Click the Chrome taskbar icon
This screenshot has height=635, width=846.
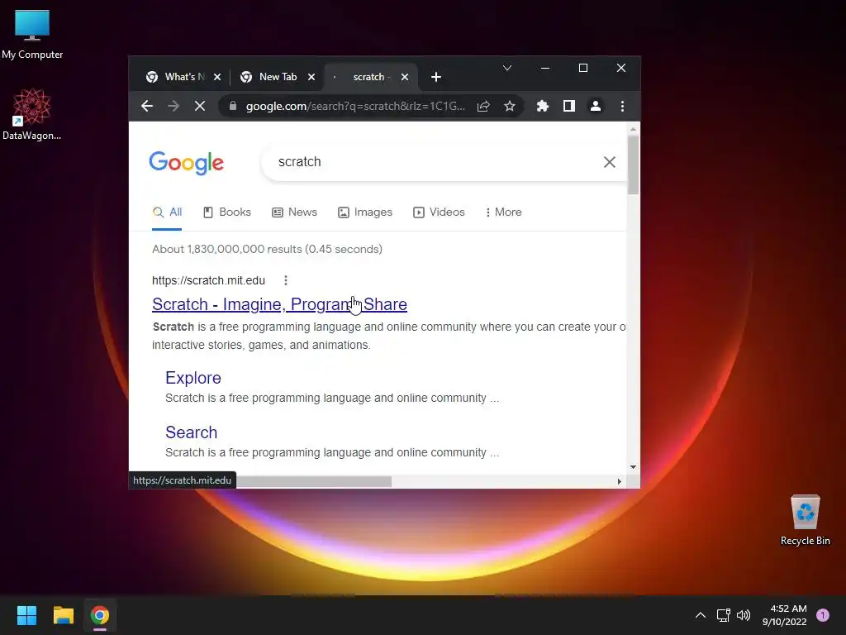point(100,615)
